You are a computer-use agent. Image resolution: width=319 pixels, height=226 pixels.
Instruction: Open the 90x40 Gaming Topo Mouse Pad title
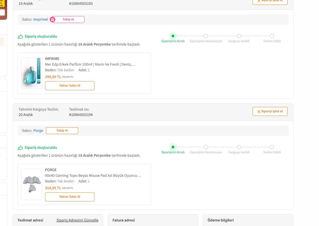[93, 176]
